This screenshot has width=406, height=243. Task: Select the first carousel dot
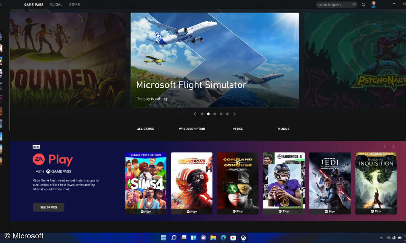click(x=202, y=114)
